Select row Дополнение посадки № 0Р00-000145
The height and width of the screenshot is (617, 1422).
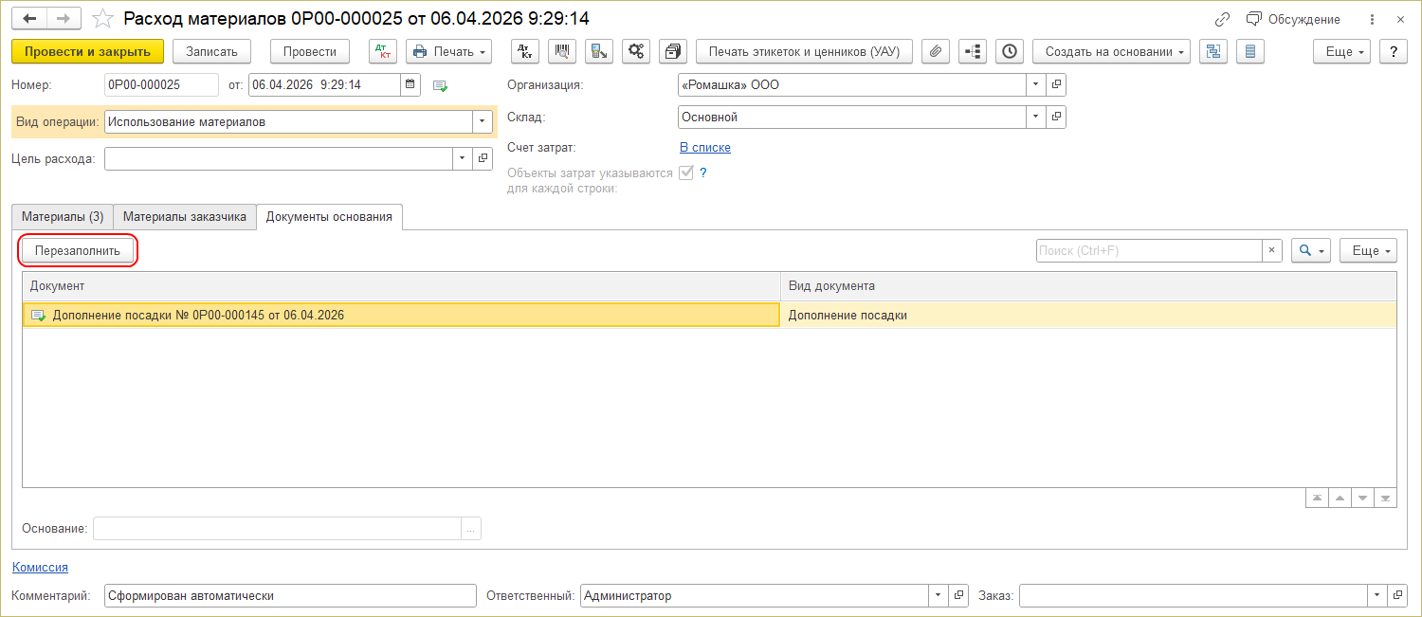coord(401,315)
